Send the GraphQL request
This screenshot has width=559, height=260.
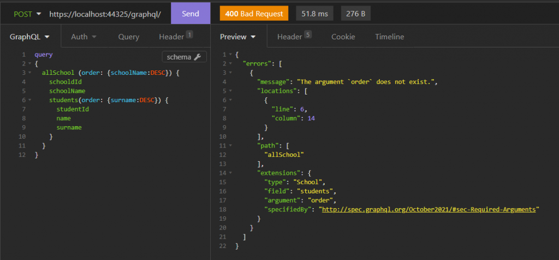tap(190, 14)
